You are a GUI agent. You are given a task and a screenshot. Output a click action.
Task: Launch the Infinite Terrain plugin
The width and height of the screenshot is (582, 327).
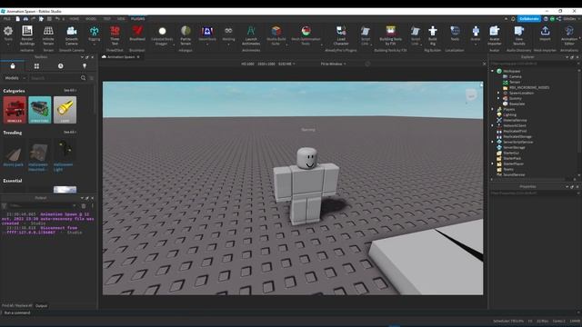coord(48,35)
